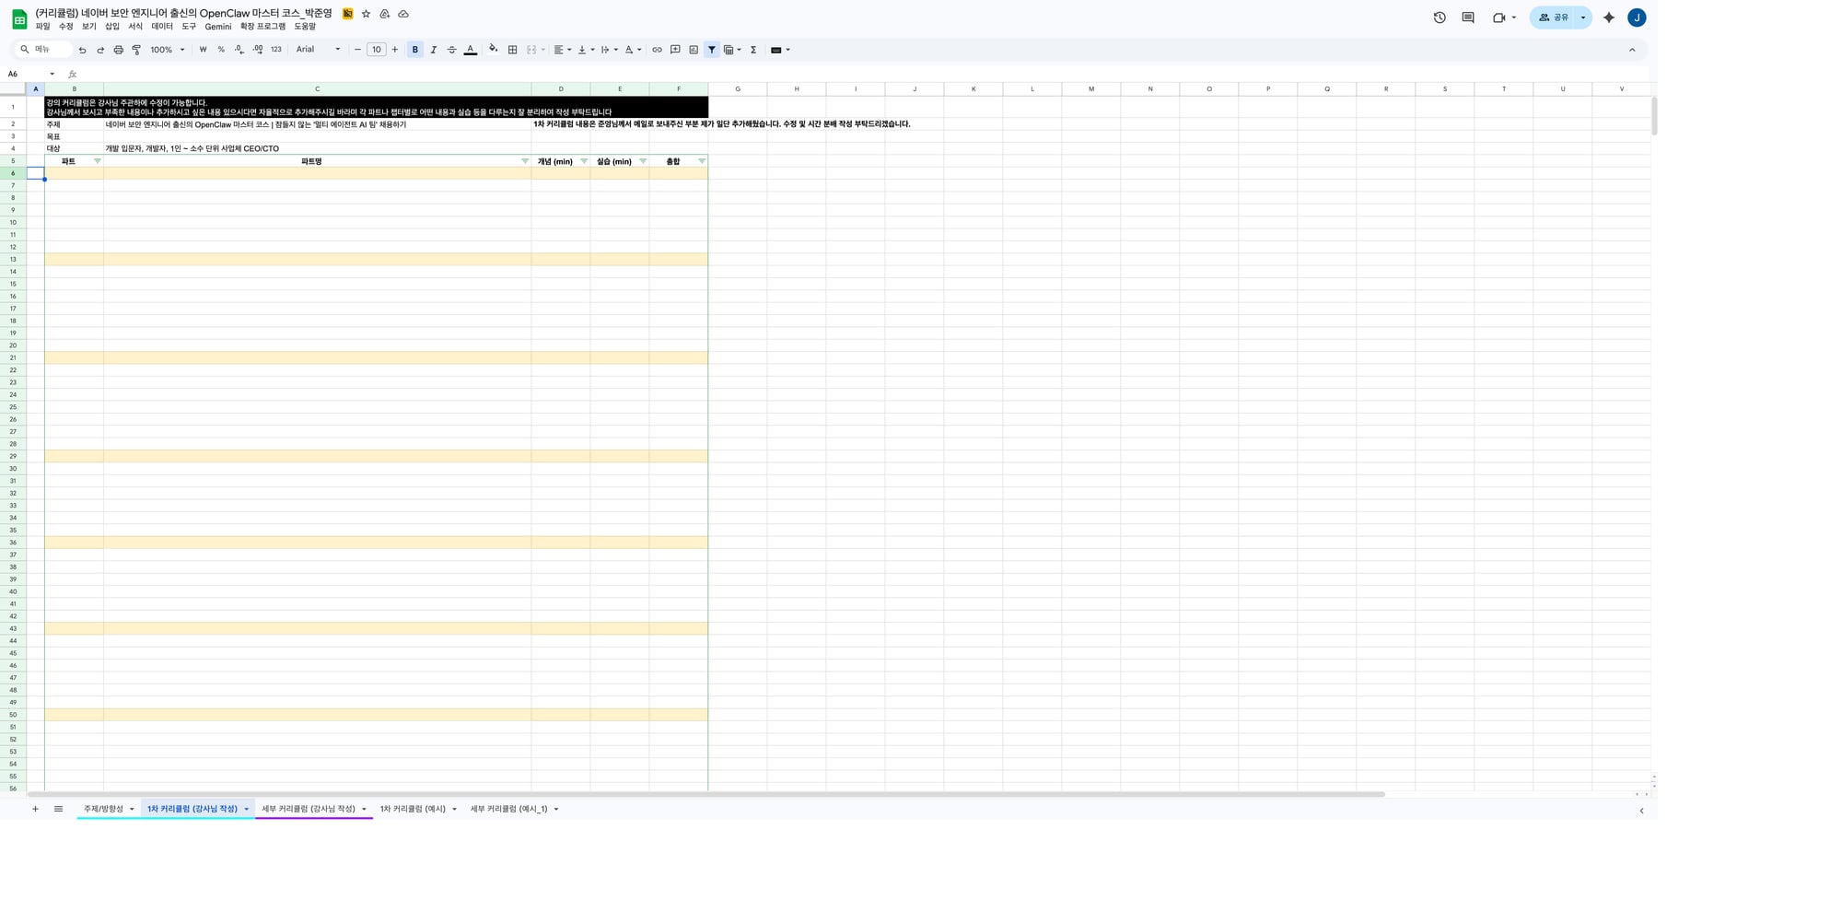This screenshot has width=1842, height=911.
Task: Toggle italic formatting
Action: point(434,50)
